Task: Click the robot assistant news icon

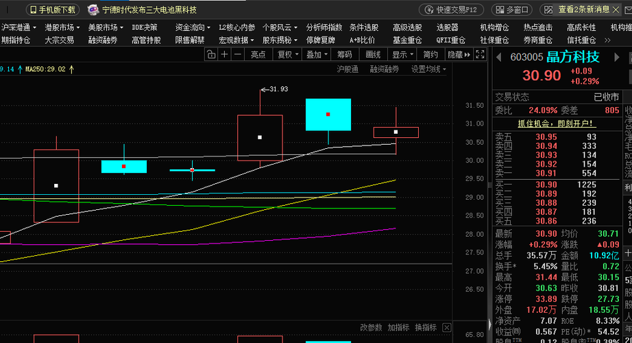Action: coord(93,10)
